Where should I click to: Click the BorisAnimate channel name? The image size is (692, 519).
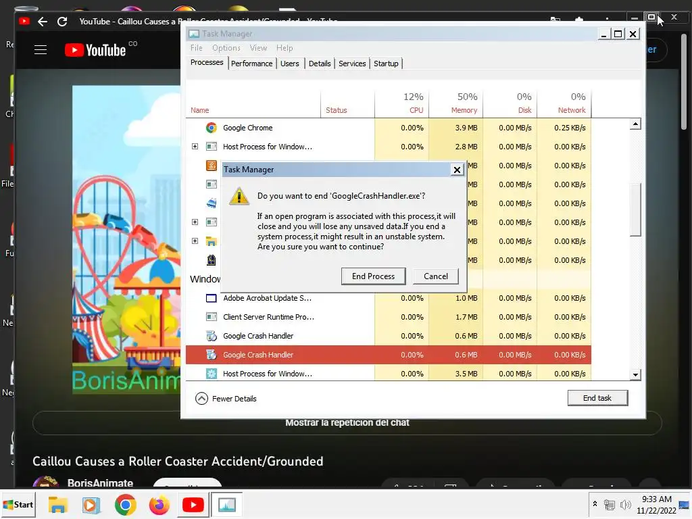coord(100,483)
